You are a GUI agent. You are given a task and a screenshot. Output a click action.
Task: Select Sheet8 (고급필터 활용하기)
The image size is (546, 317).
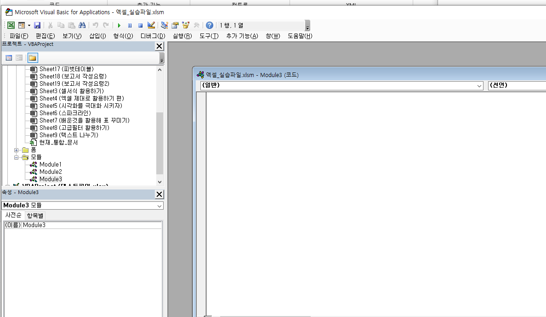[x=74, y=128]
